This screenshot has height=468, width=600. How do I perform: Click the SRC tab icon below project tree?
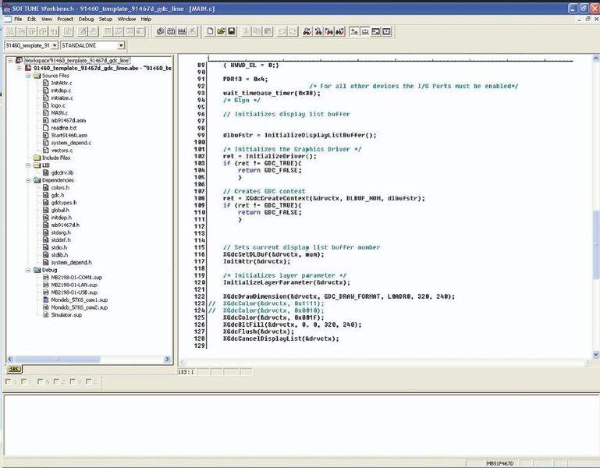(x=15, y=369)
